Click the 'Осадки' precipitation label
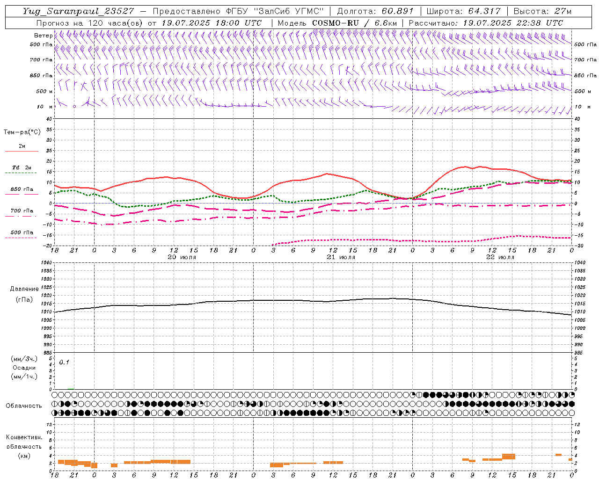 [24, 368]
